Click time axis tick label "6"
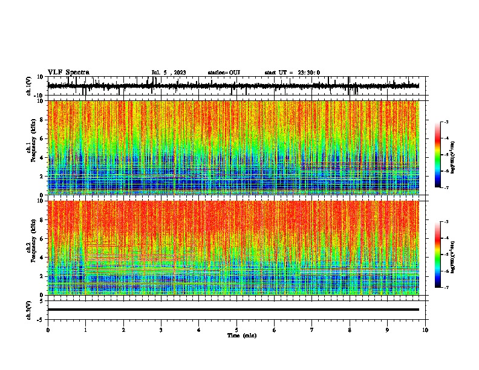 [275, 330]
